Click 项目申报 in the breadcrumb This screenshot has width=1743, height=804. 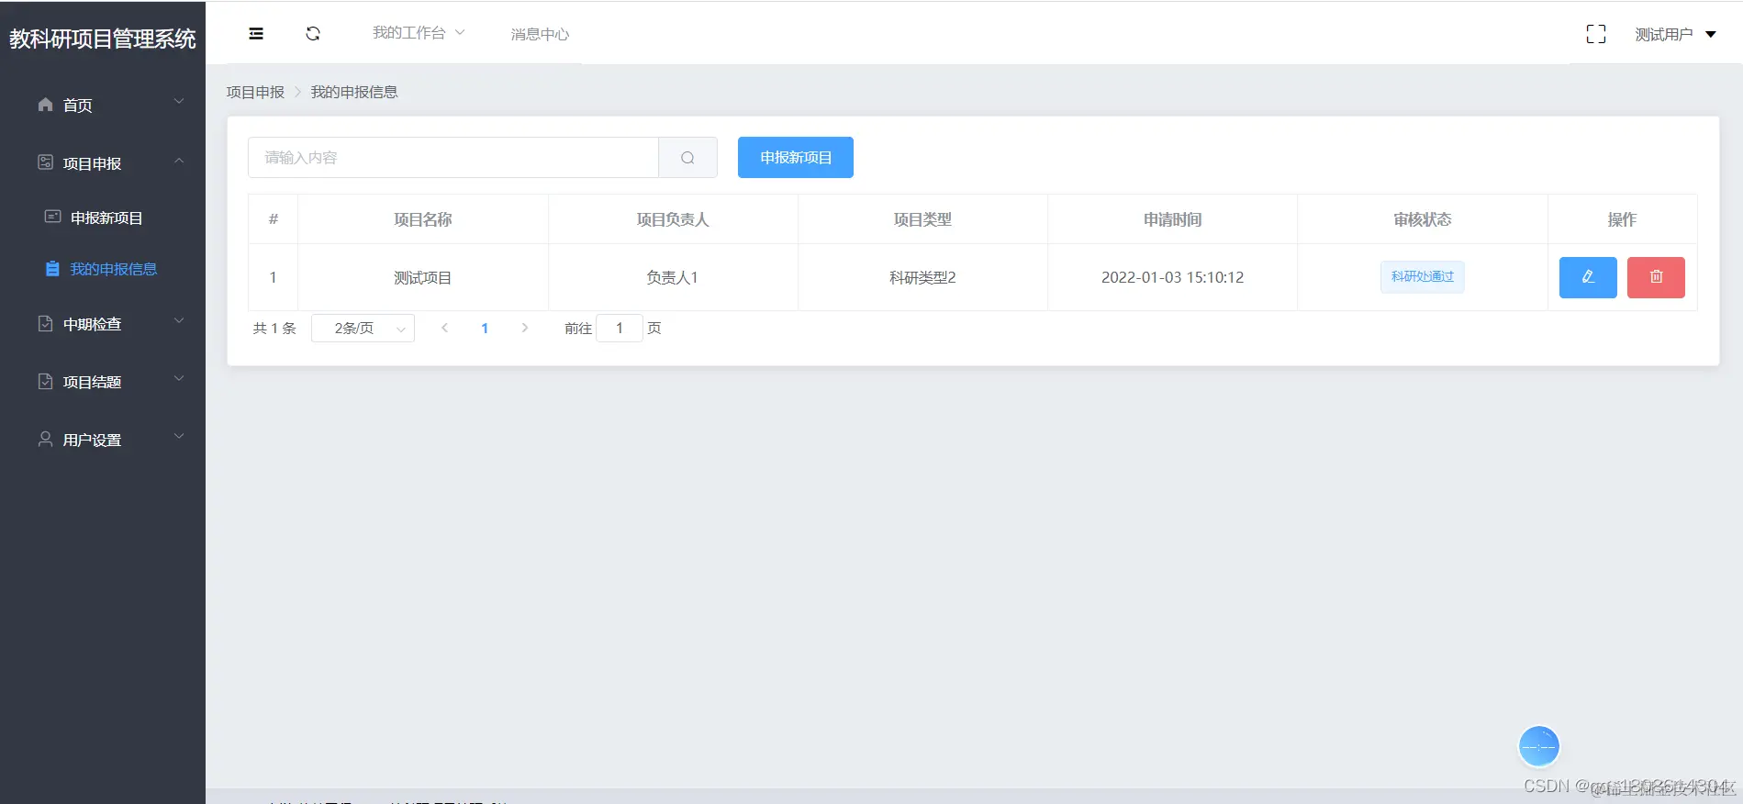click(255, 92)
